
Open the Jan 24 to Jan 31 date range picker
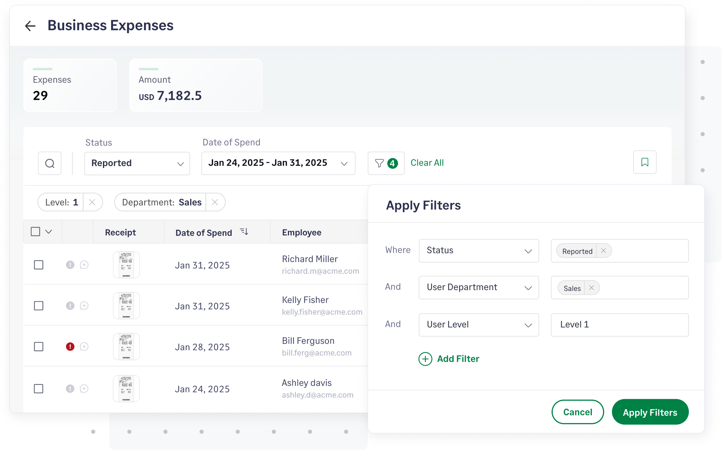click(278, 163)
